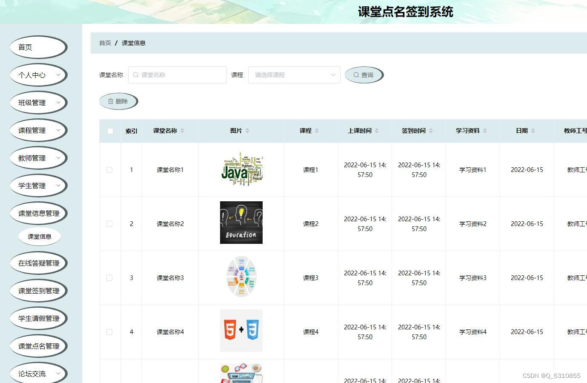This screenshot has width=587, height=383.
Task: Open the HTML5 CSS3 thumbnail of 课堂名称4
Action: coord(241,331)
